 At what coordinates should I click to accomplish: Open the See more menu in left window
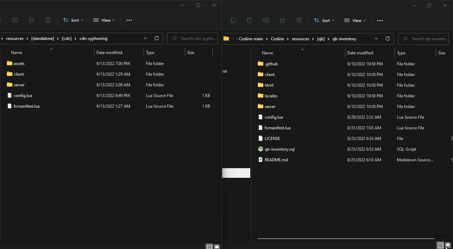[129, 20]
